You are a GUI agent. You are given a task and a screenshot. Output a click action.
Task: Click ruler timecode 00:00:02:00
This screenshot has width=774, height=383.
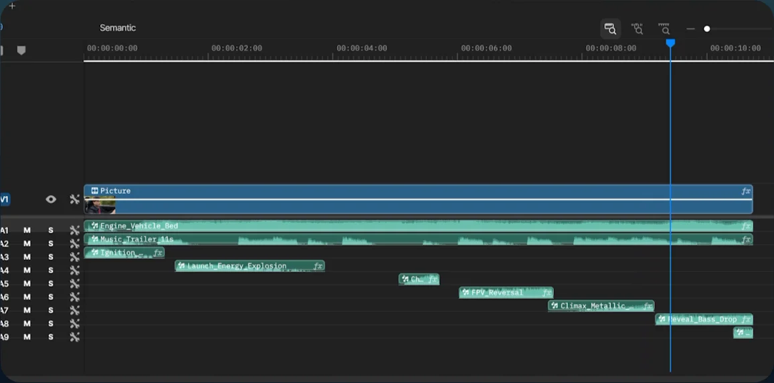coord(237,48)
